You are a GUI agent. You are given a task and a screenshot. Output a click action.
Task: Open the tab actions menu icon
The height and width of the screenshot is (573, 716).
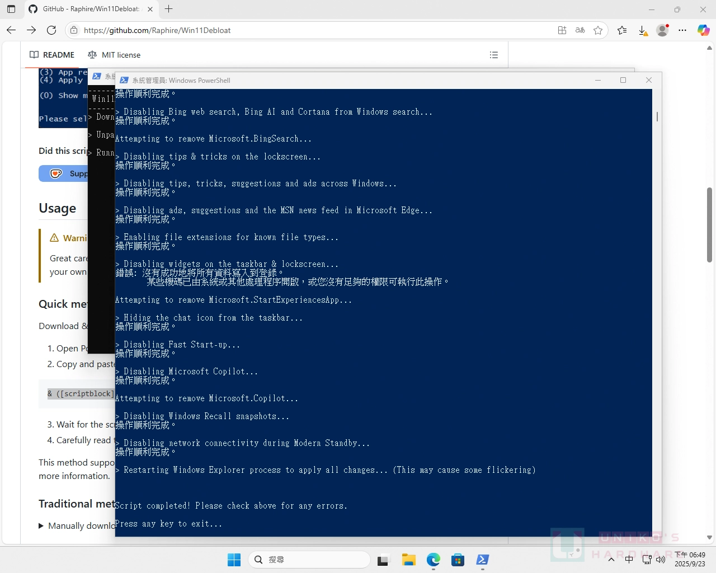(x=11, y=9)
